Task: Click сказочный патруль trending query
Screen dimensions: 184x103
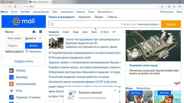Action: click(148, 24)
